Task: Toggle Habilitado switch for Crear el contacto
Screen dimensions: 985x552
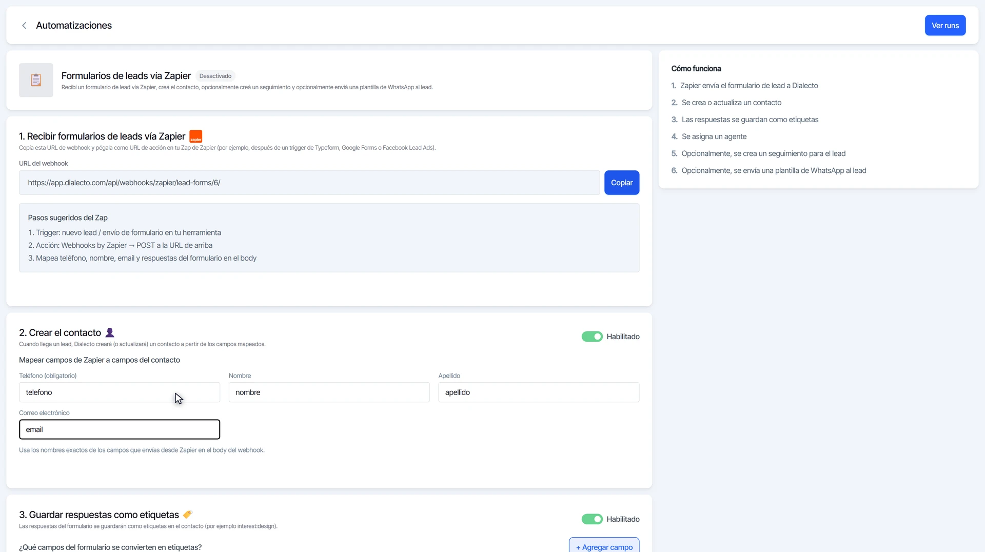Action: [592, 337]
